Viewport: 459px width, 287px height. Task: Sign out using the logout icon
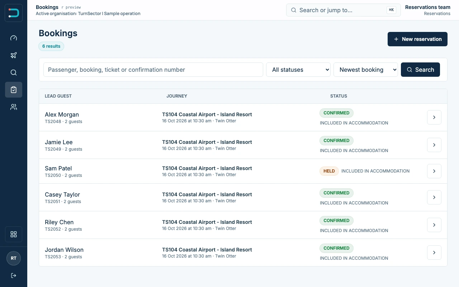click(14, 276)
